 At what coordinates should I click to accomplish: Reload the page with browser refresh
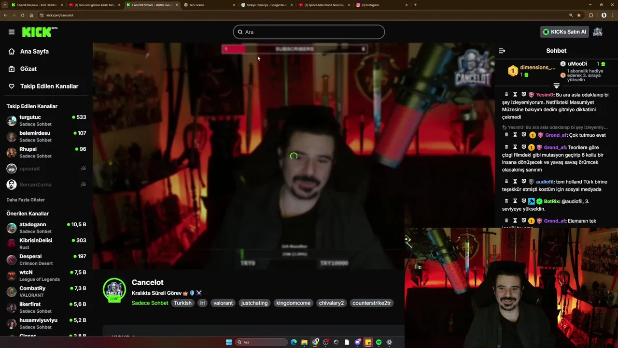point(22,15)
